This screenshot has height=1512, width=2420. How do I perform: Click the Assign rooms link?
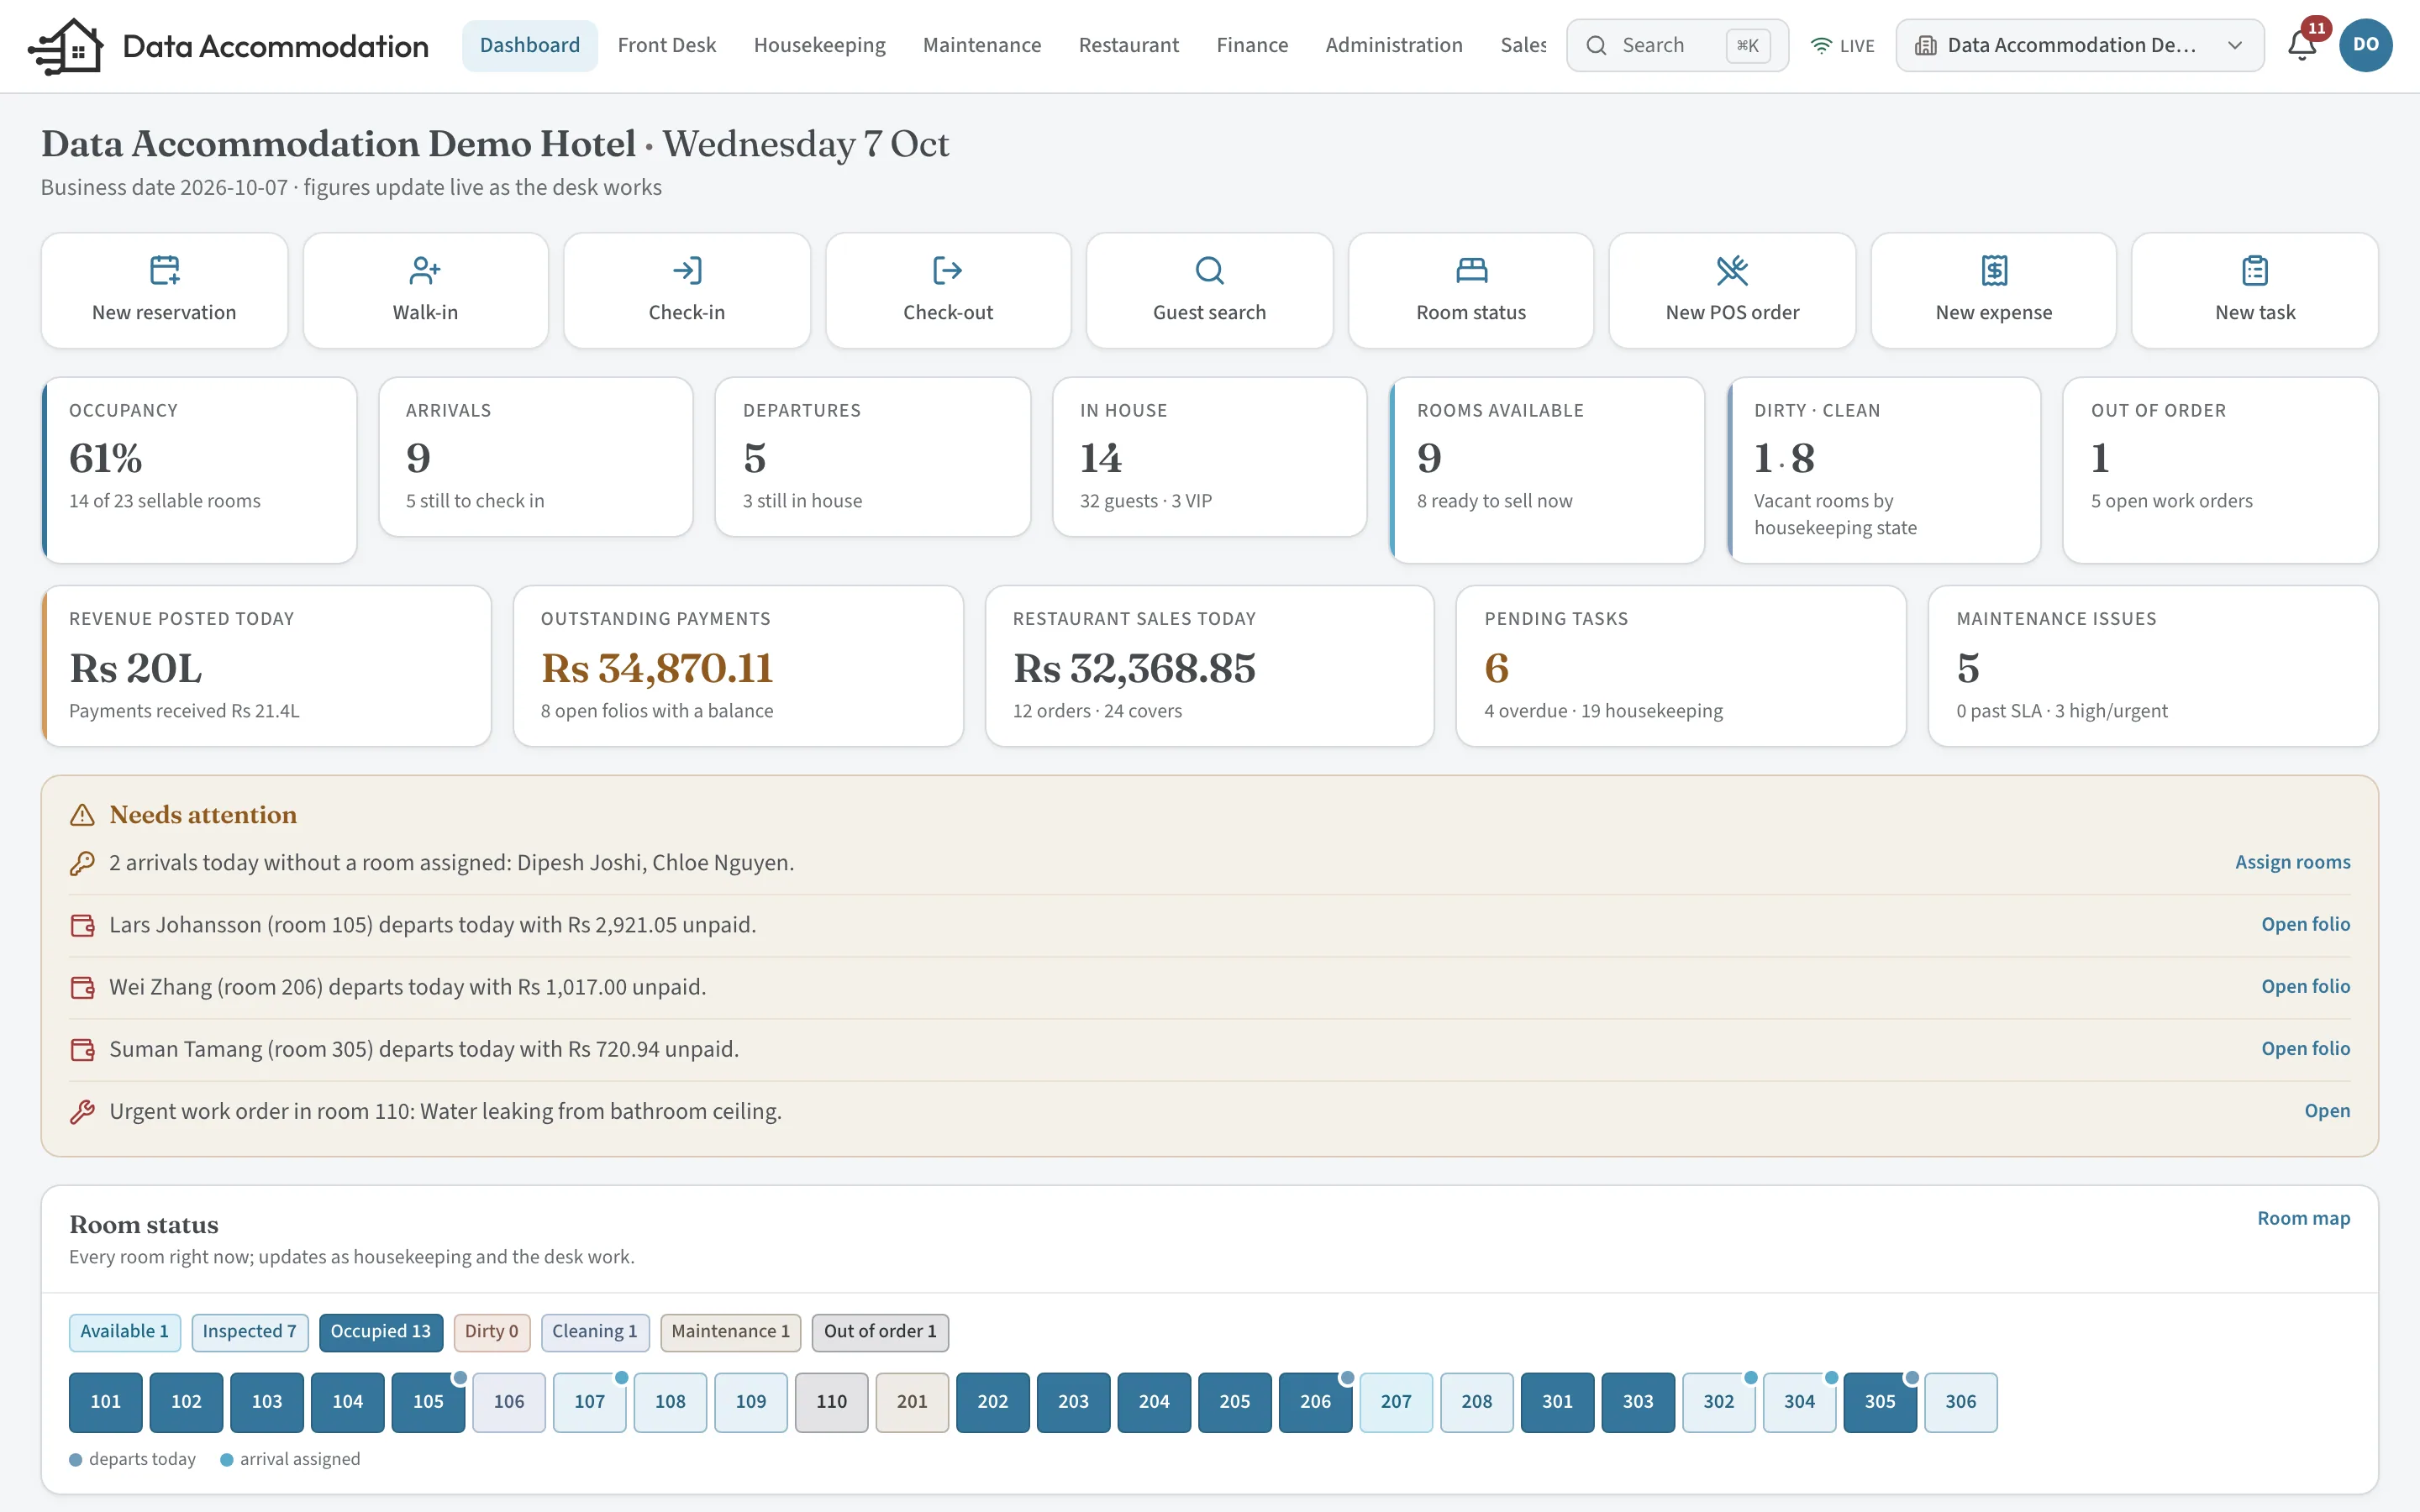tap(2293, 862)
